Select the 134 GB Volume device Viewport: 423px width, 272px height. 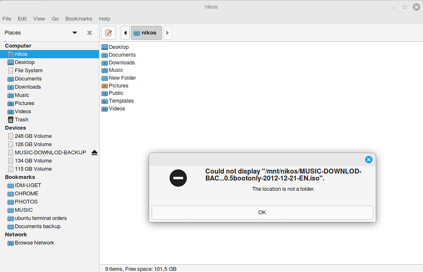(50, 161)
